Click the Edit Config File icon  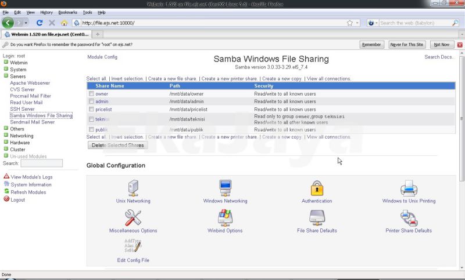(133, 247)
